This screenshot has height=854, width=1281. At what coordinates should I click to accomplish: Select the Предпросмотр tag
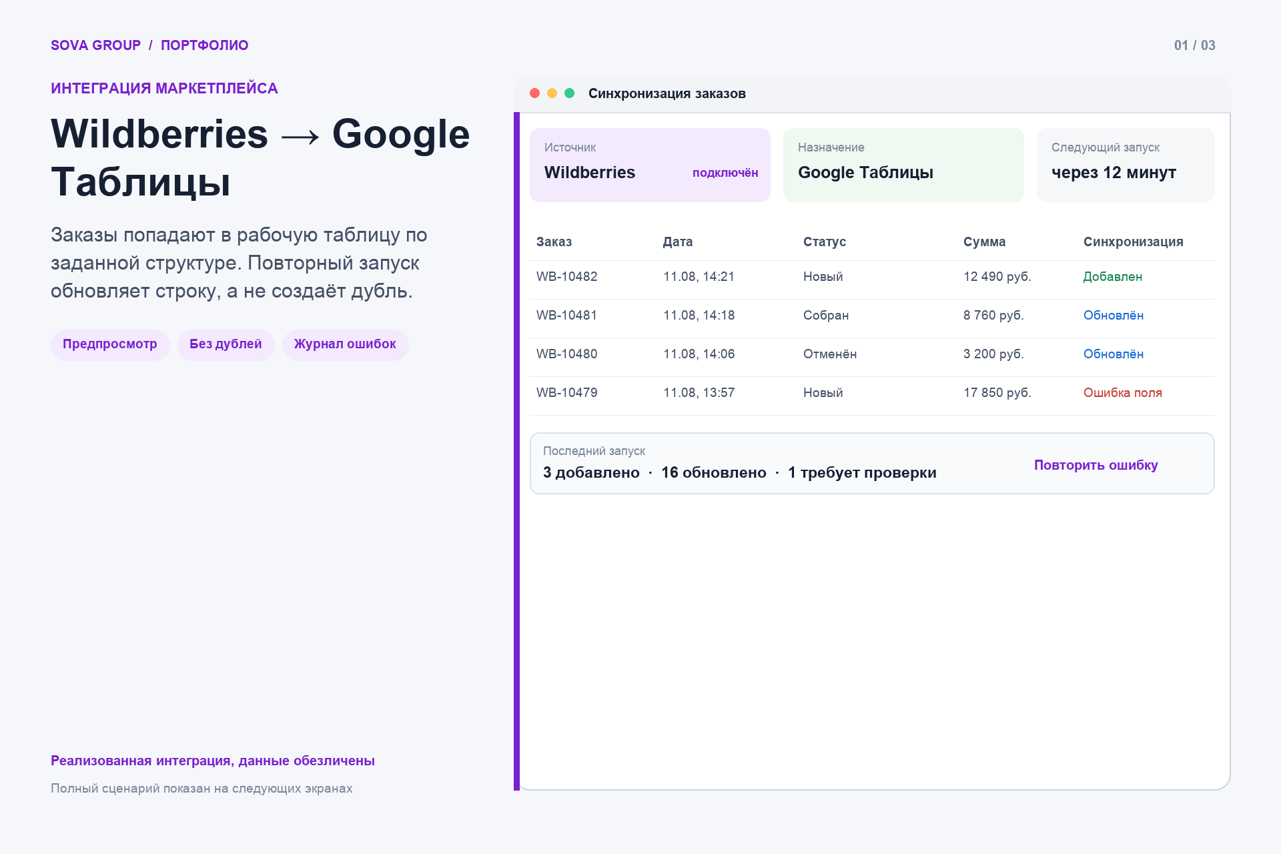click(110, 345)
